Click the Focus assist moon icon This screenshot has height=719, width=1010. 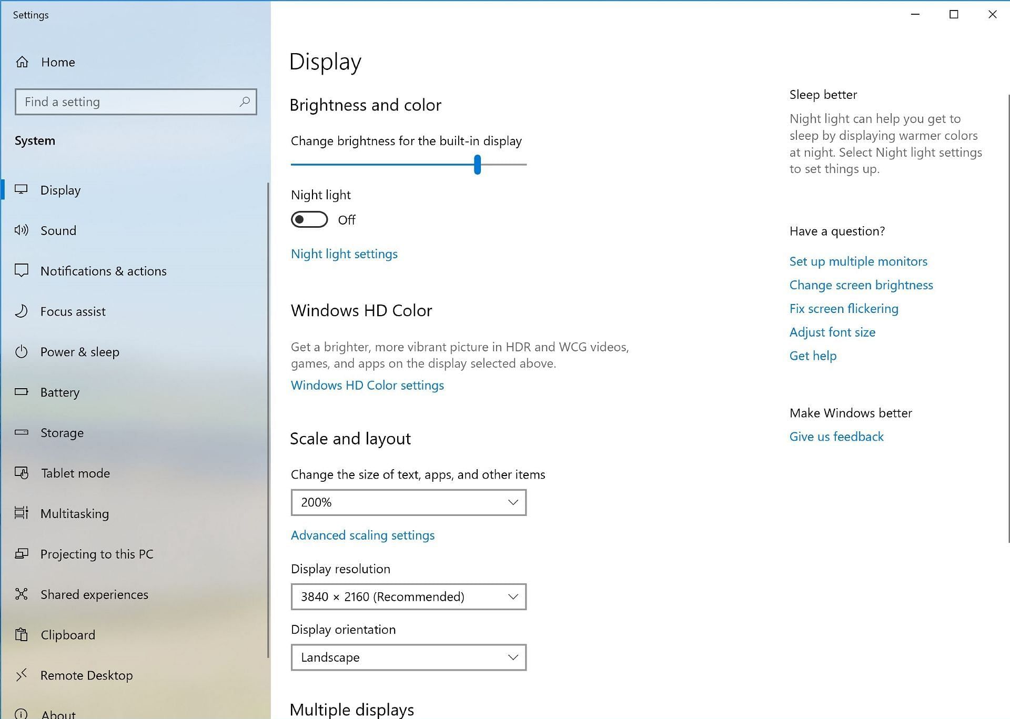coord(21,311)
